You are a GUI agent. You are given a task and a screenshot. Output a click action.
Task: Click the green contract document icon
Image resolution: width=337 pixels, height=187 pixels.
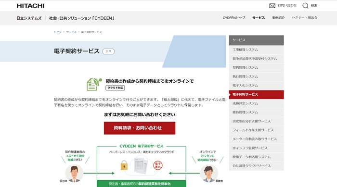pyautogui.click(x=94, y=84)
